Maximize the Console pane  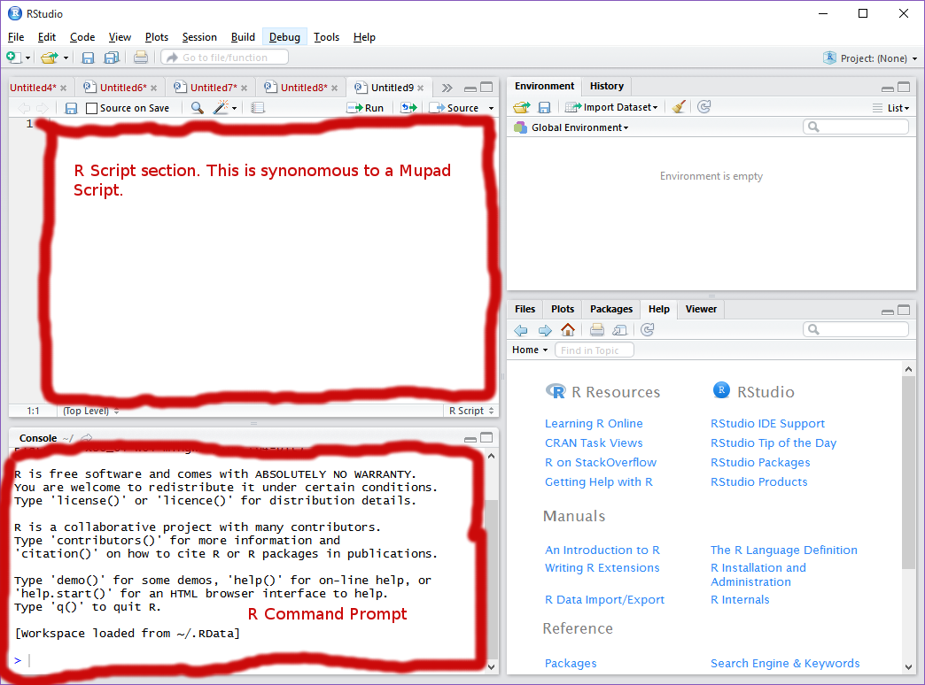486,437
